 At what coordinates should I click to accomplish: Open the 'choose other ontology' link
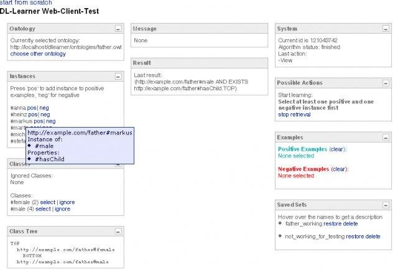coord(38,54)
